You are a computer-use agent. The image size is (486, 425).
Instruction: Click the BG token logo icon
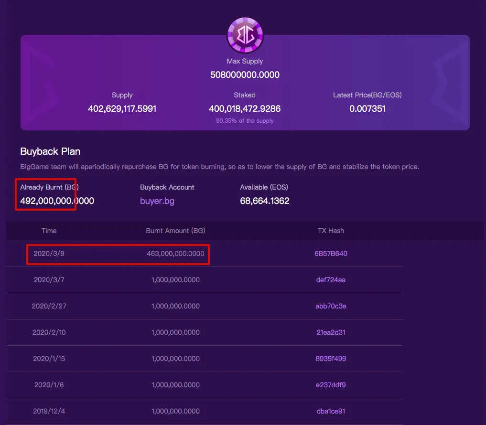click(245, 35)
